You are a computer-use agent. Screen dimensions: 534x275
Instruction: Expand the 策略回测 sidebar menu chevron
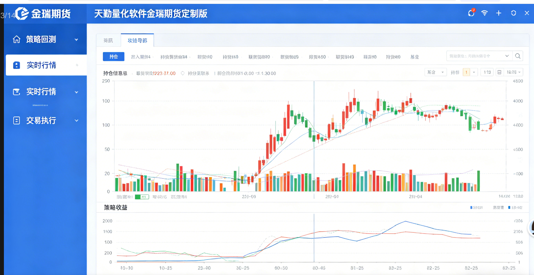77,40
